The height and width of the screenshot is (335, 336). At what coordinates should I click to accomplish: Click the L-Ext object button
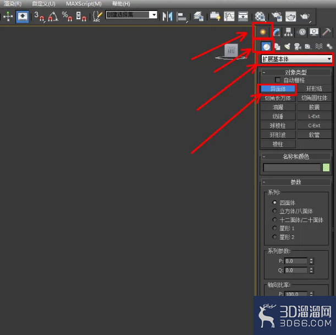tap(314, 116)
